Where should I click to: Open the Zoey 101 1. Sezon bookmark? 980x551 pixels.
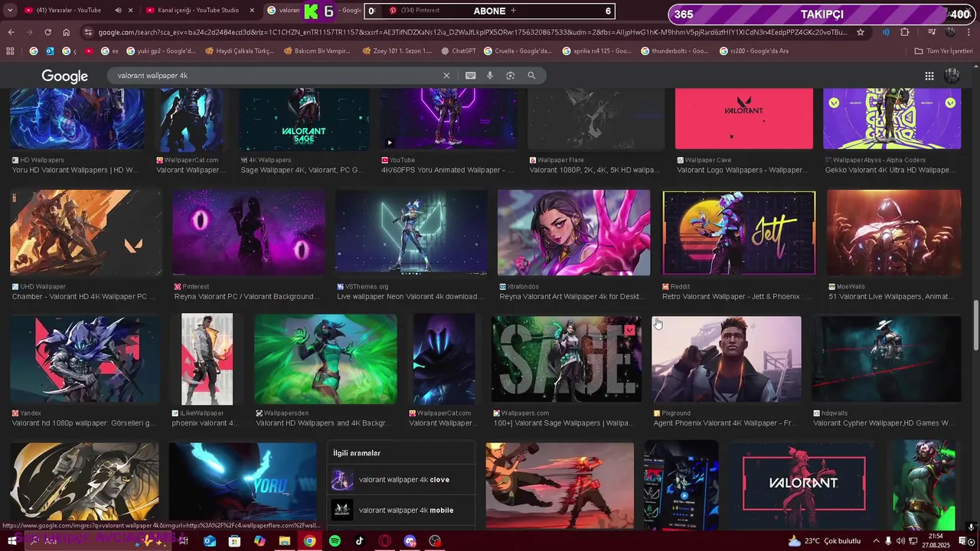[x=397, y=51]
